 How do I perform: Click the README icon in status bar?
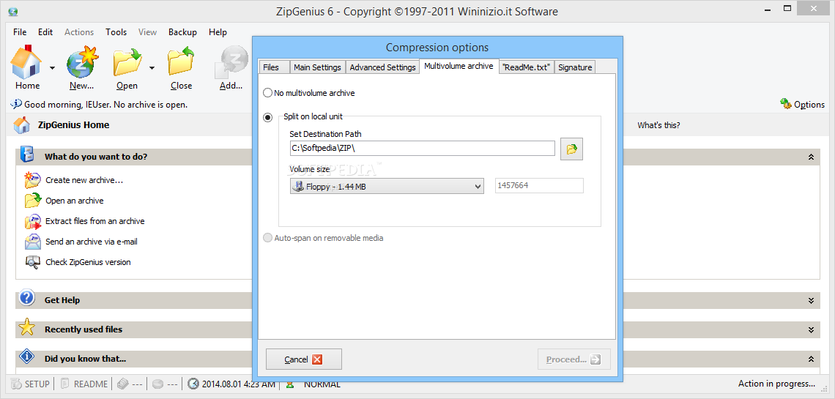[x=65, y=384]
